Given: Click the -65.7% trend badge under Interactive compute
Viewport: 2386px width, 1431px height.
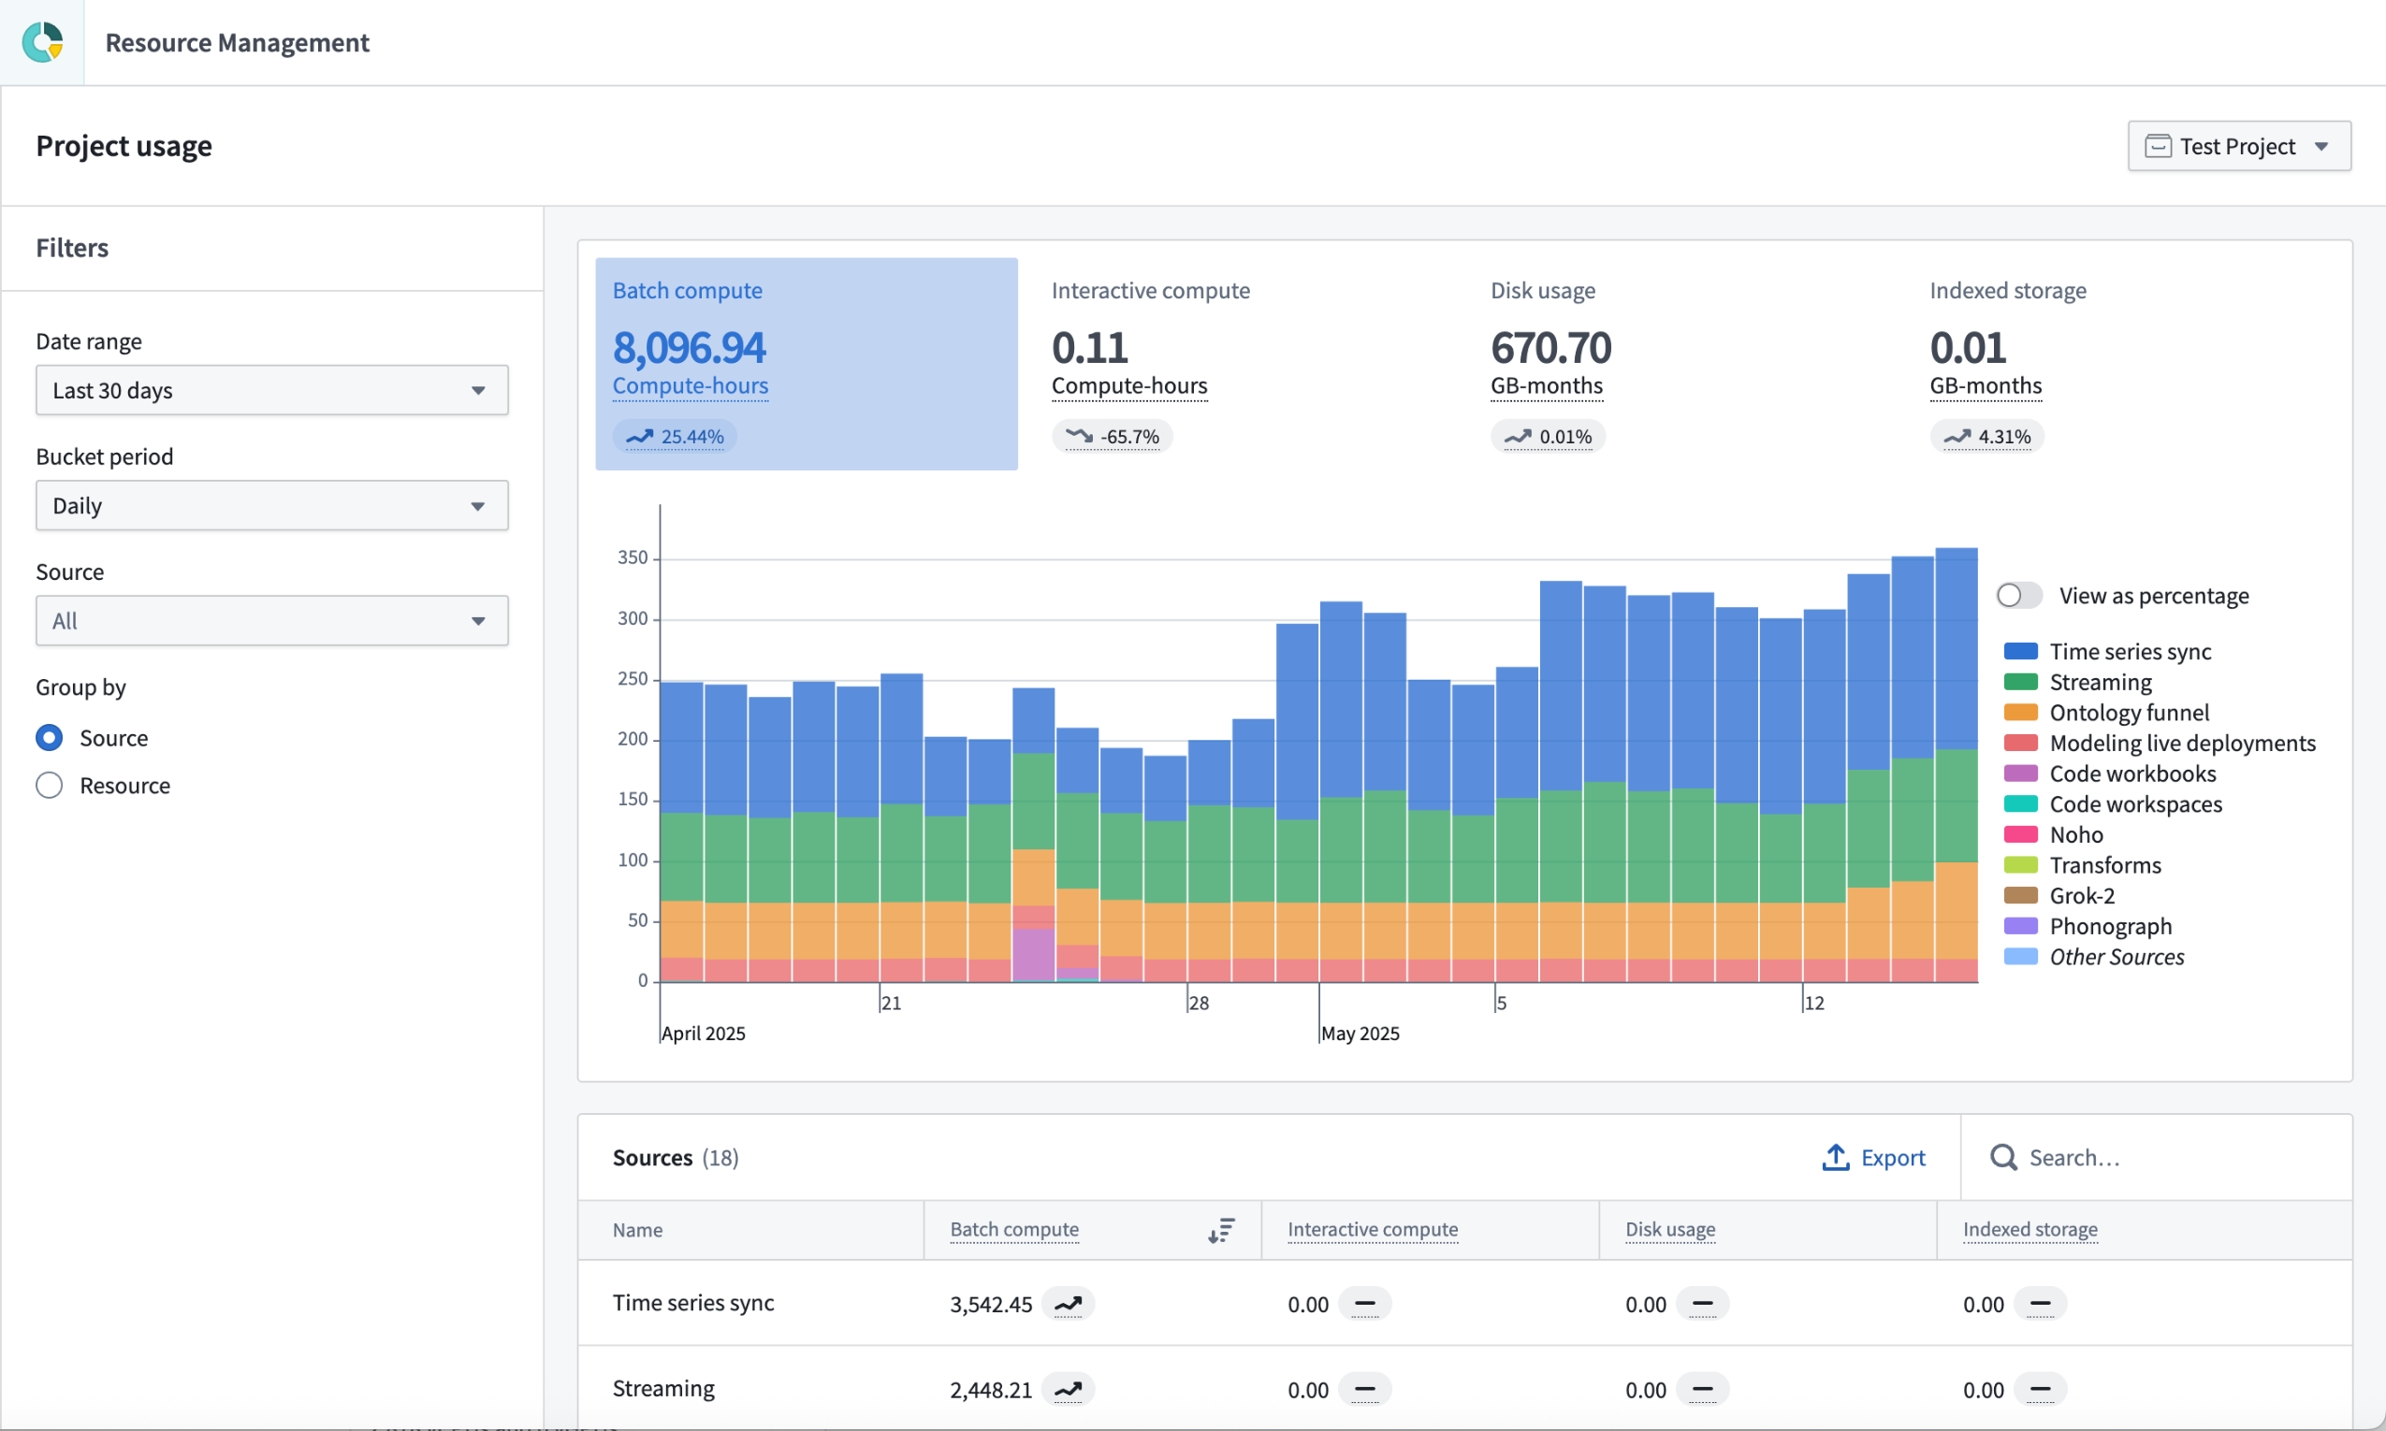Looking at the screenshot, I should point(1111,436).
